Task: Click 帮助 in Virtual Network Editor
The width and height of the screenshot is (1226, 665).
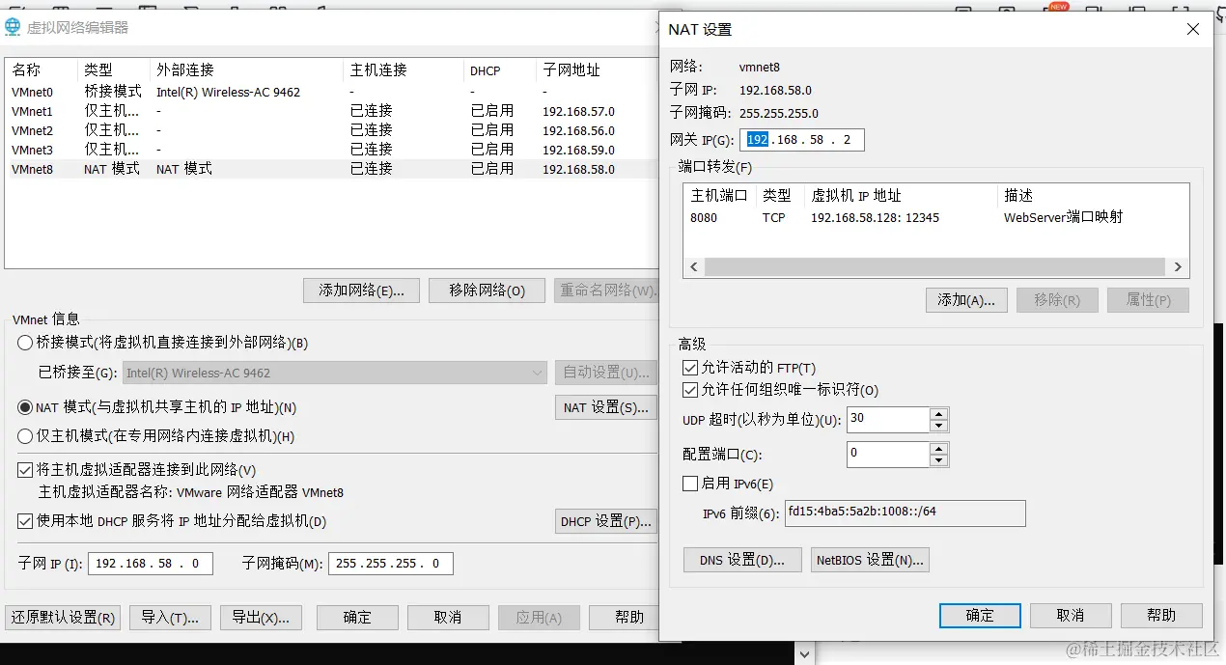Action: pyautogui.click(x=624, y=618)
